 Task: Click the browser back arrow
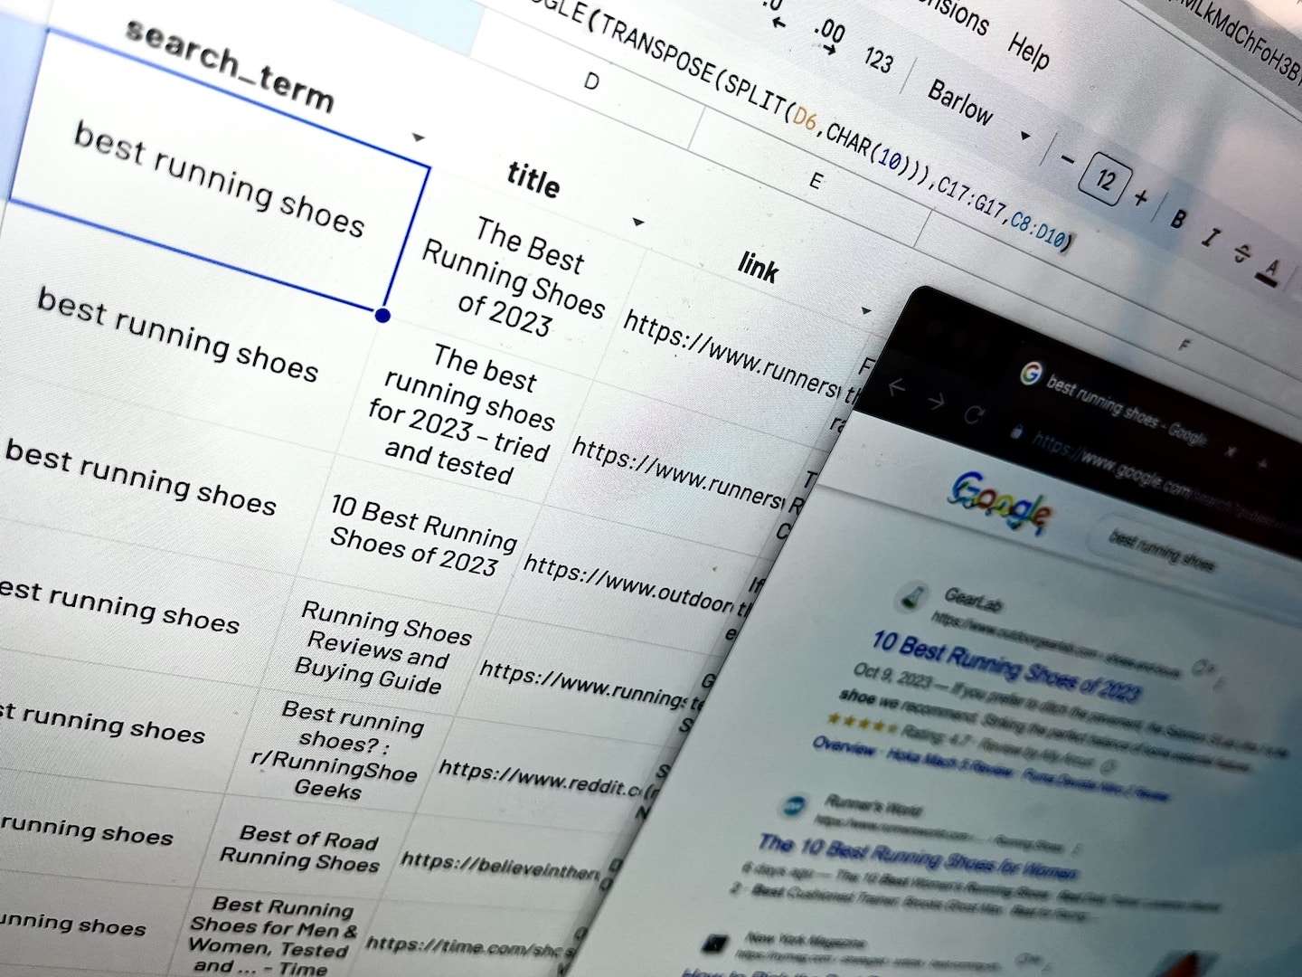896,387
